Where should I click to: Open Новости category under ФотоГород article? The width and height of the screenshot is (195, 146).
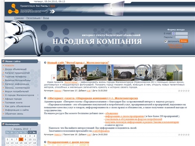[x=58, y=91]
